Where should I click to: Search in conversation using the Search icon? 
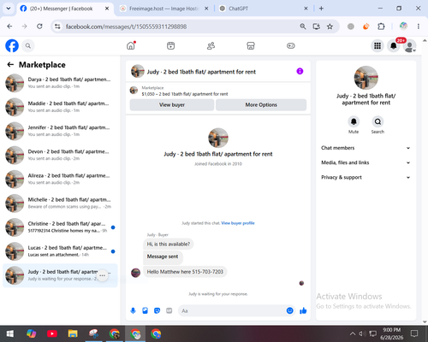tap(377, 121)
